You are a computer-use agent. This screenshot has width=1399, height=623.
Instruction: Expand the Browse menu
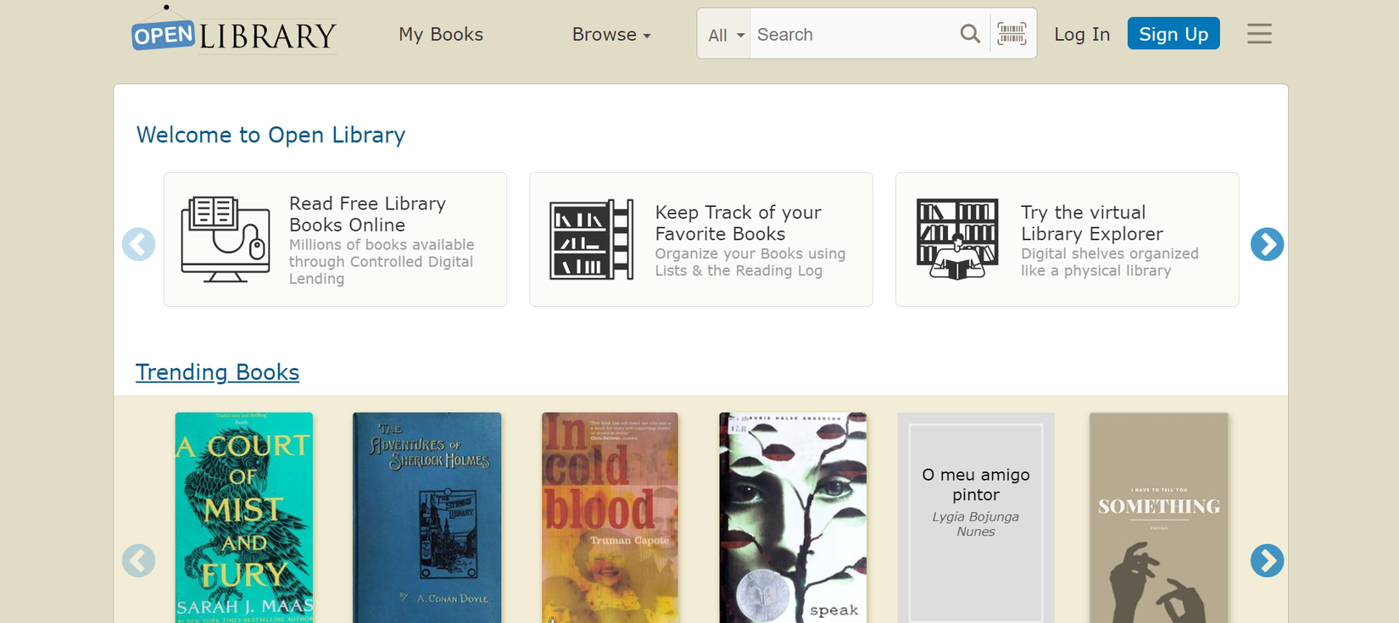click(611, 35)
